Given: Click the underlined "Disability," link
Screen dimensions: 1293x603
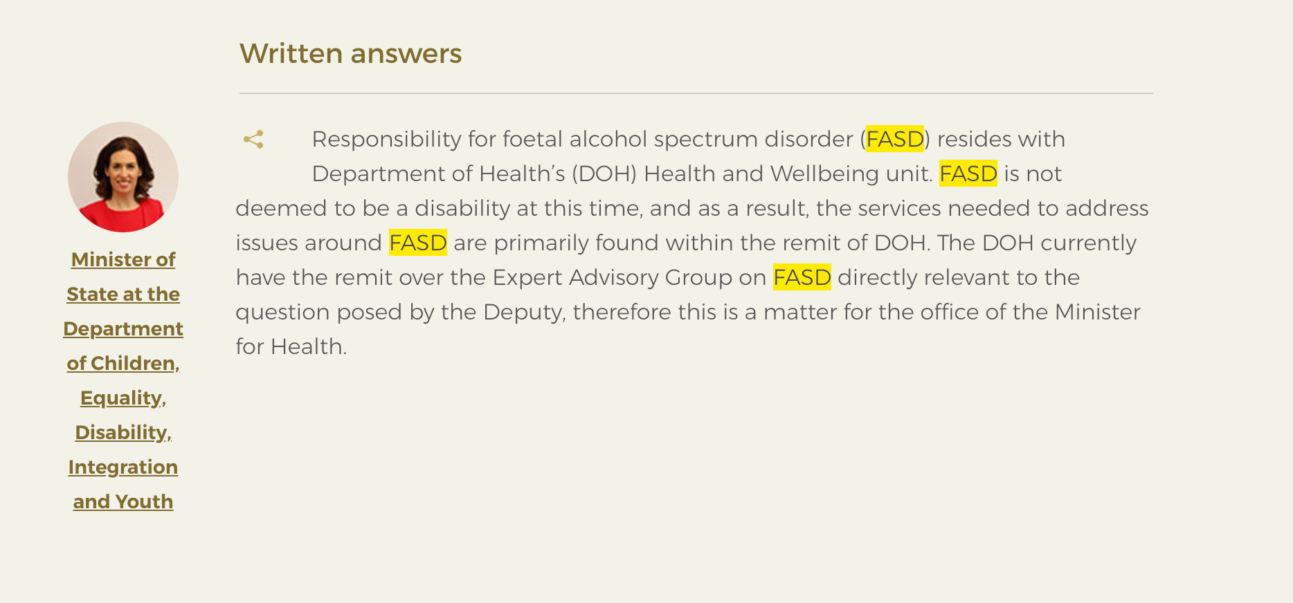Looking at the screenshot, I should pyautogui.click(x=123, y=432).
